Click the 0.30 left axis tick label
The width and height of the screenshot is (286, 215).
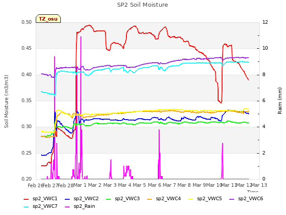(x=27, y=127)
